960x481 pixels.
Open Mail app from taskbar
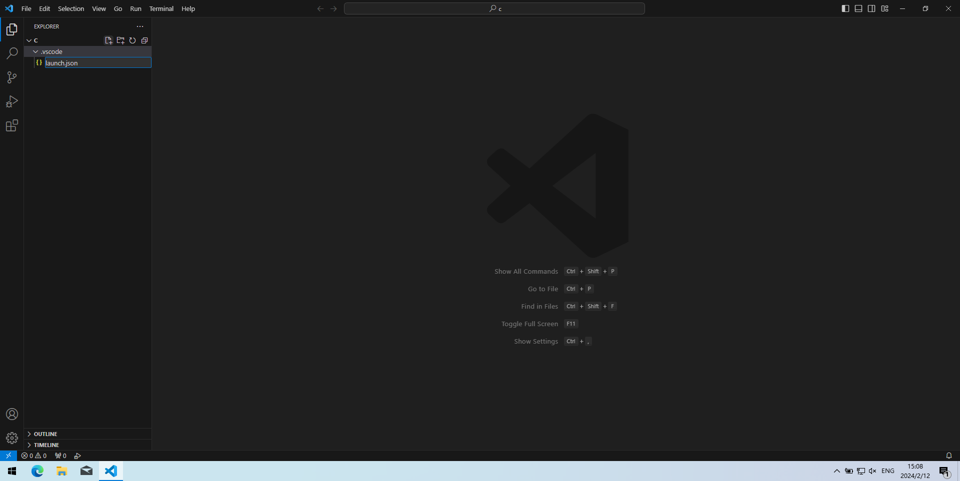[86, 471]
